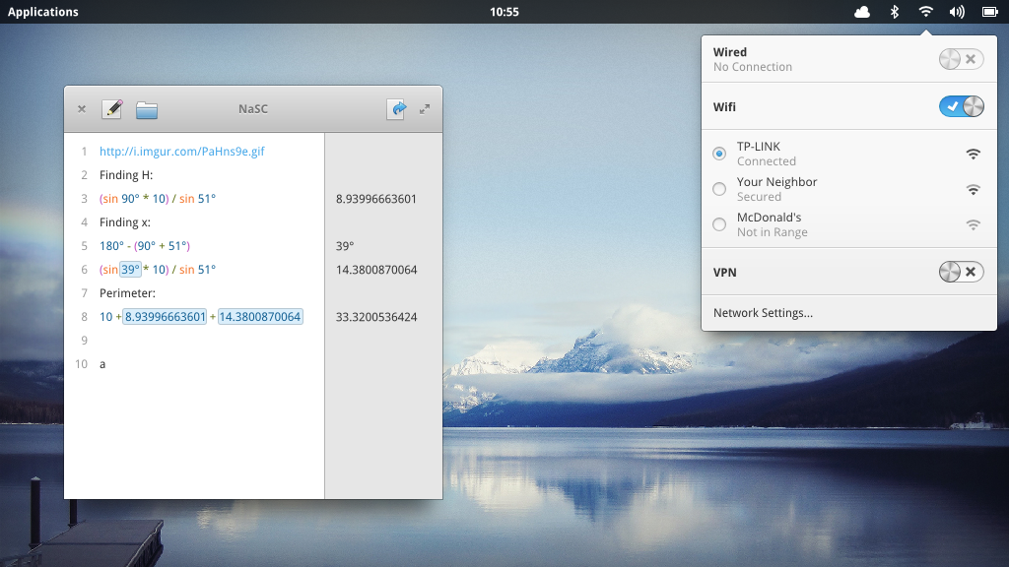The height and width of the screenshot is (567, 1009).
Task: Turn off the Wifi switch
Action: click(961, 106)
